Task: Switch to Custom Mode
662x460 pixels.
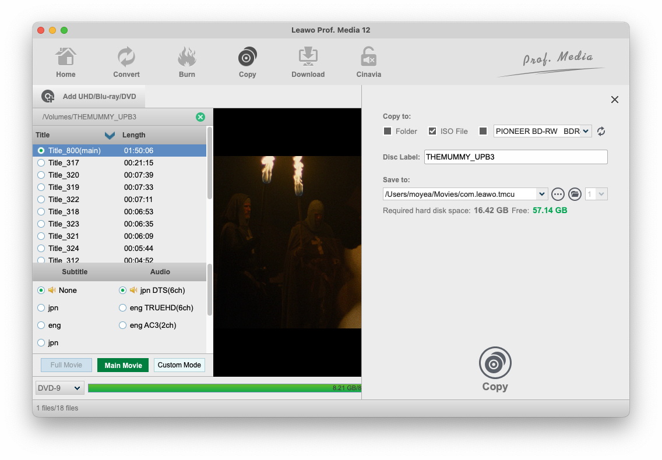Action: click(x=179, y=365)
